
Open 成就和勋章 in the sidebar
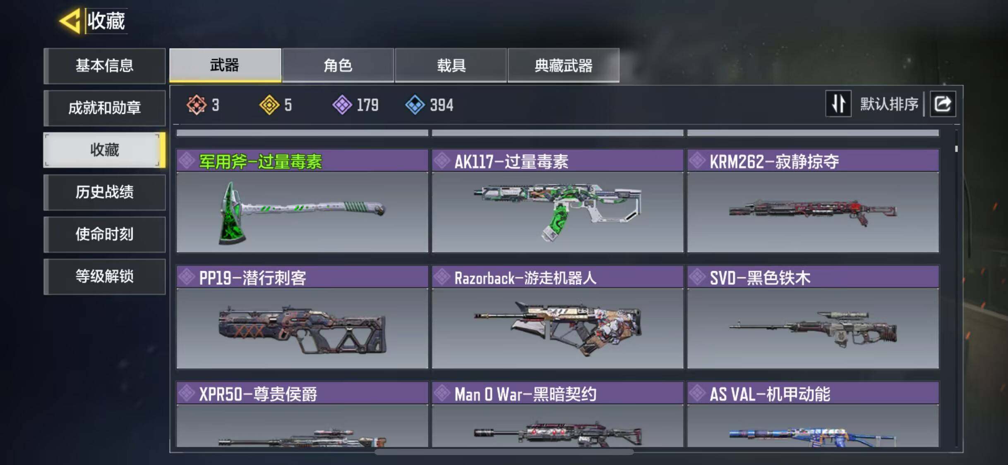click(105, 108)
